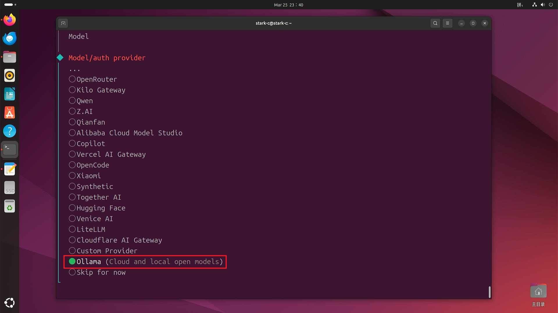Open the Files manager in dock
558x313 pixels.
(10, 57)
